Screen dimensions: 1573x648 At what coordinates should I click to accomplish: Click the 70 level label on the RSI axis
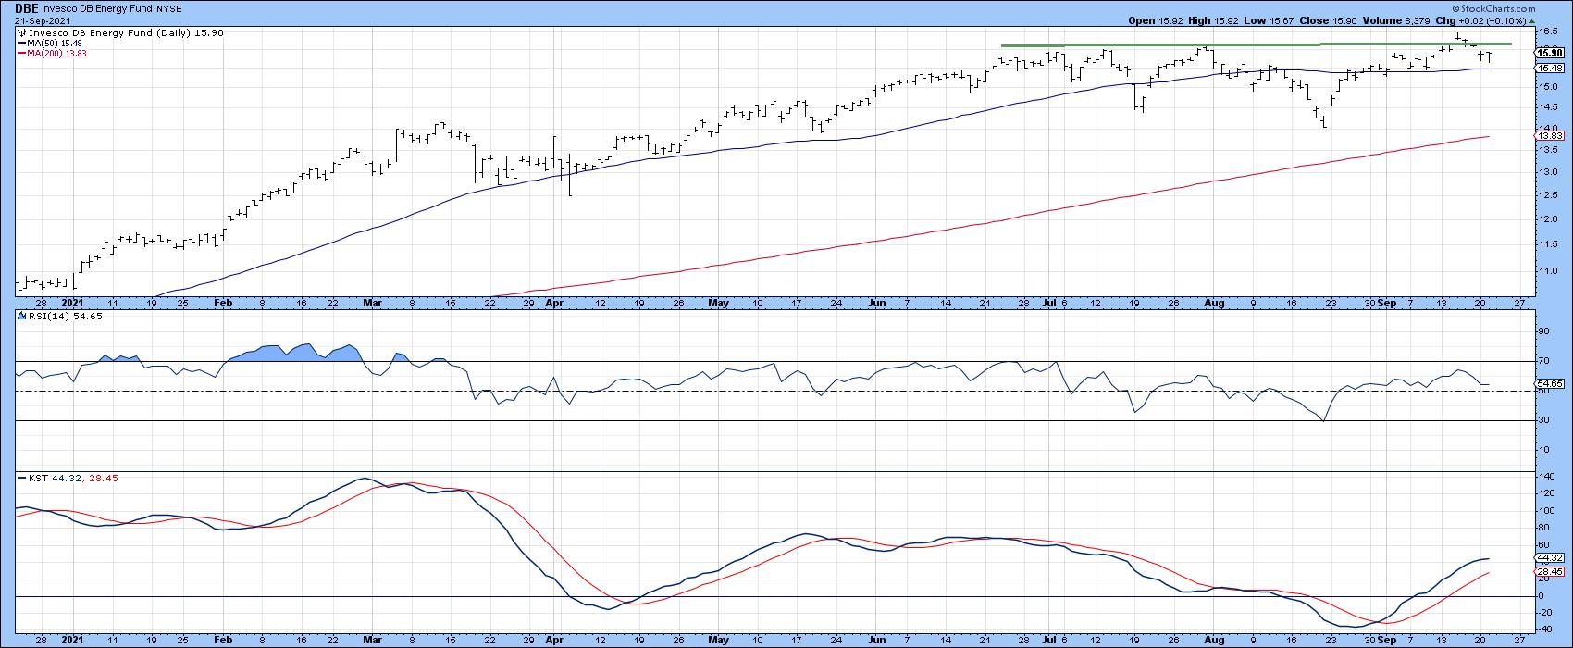coord(1543,361)
